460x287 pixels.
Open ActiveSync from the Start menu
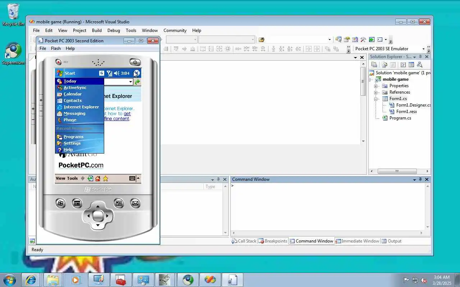pos(79,88)
